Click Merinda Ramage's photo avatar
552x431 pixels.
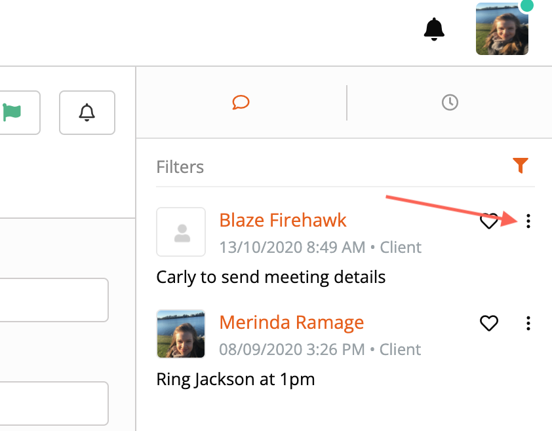click(181, 334)
